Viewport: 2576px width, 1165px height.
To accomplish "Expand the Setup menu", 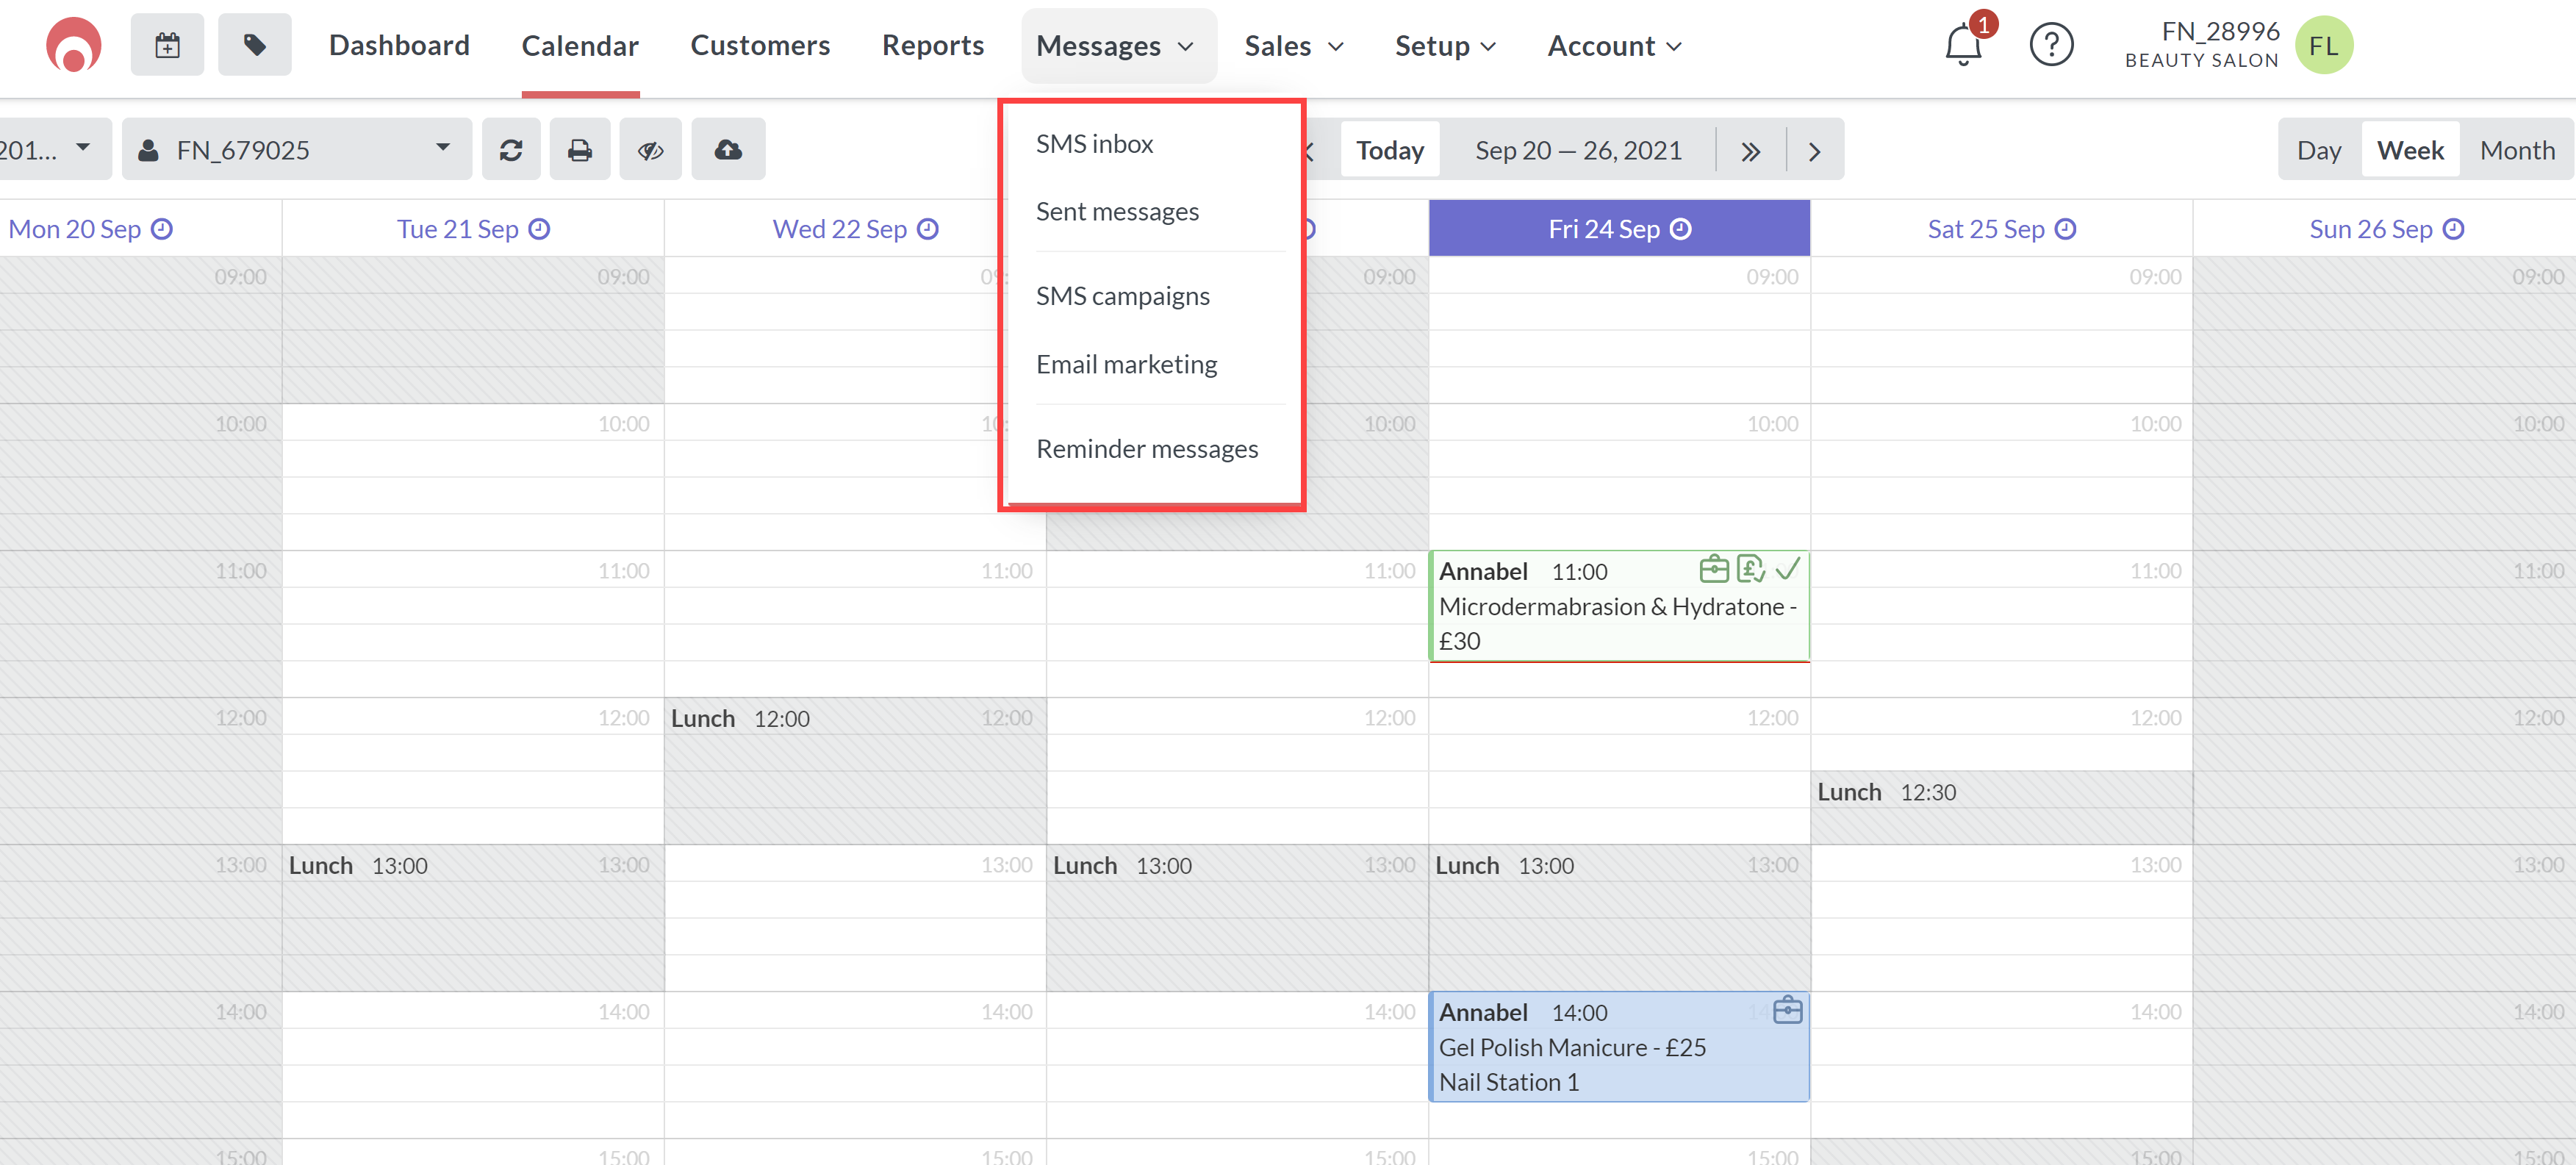I will pos(1445,45).
